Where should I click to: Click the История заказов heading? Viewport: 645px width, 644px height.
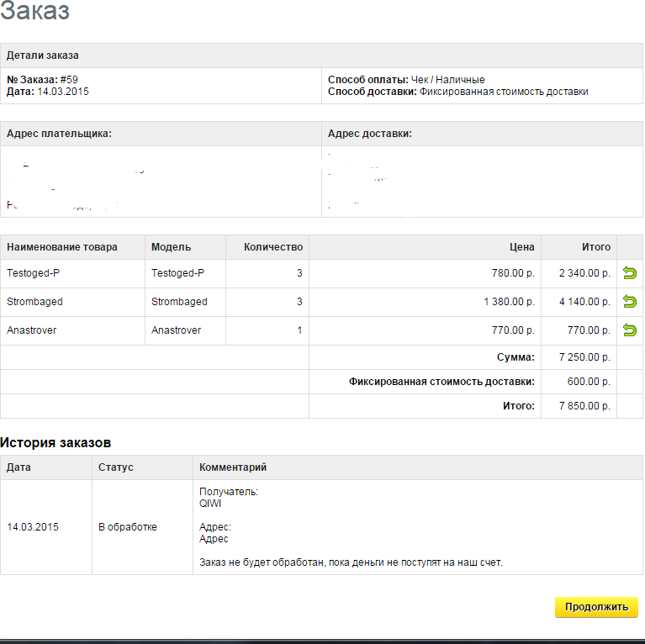point(56,442)
